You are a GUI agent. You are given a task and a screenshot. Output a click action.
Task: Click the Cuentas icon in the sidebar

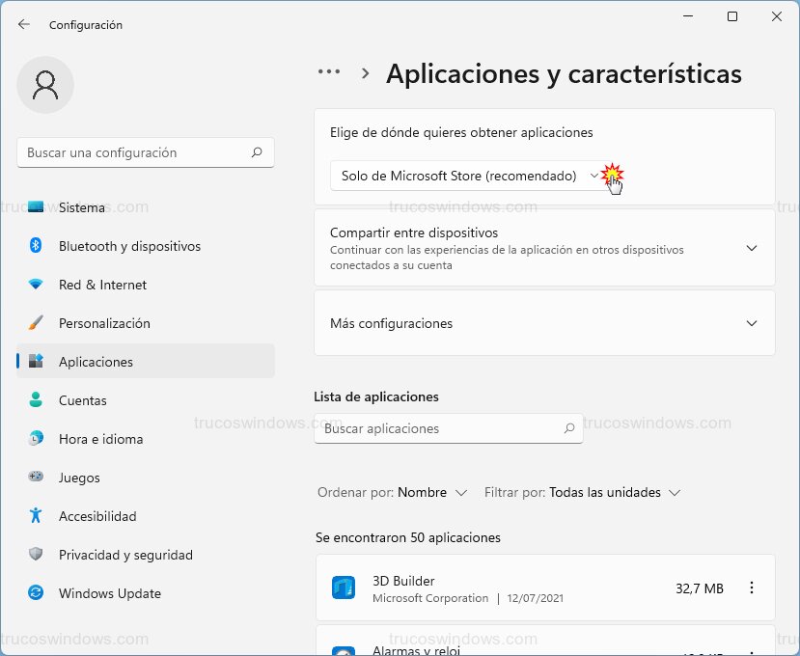pyautogui.click(x=34, y=400)
